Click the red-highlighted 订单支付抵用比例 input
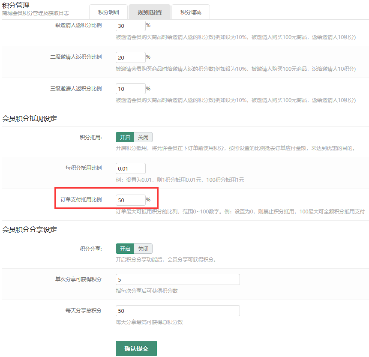Viewport: 369px width, 357px height. tap(130, 200)
